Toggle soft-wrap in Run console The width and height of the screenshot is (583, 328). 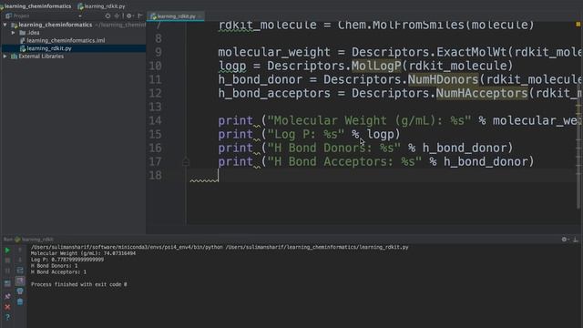coord(20,271)
